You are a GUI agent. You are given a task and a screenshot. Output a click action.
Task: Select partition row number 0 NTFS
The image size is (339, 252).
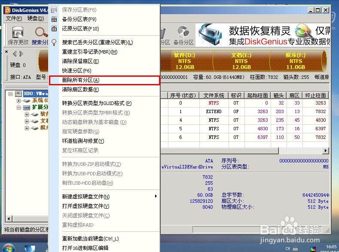pos(244,103)
